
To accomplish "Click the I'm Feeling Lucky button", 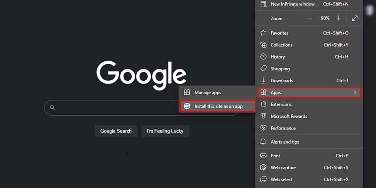I will (x=165, y=131).
